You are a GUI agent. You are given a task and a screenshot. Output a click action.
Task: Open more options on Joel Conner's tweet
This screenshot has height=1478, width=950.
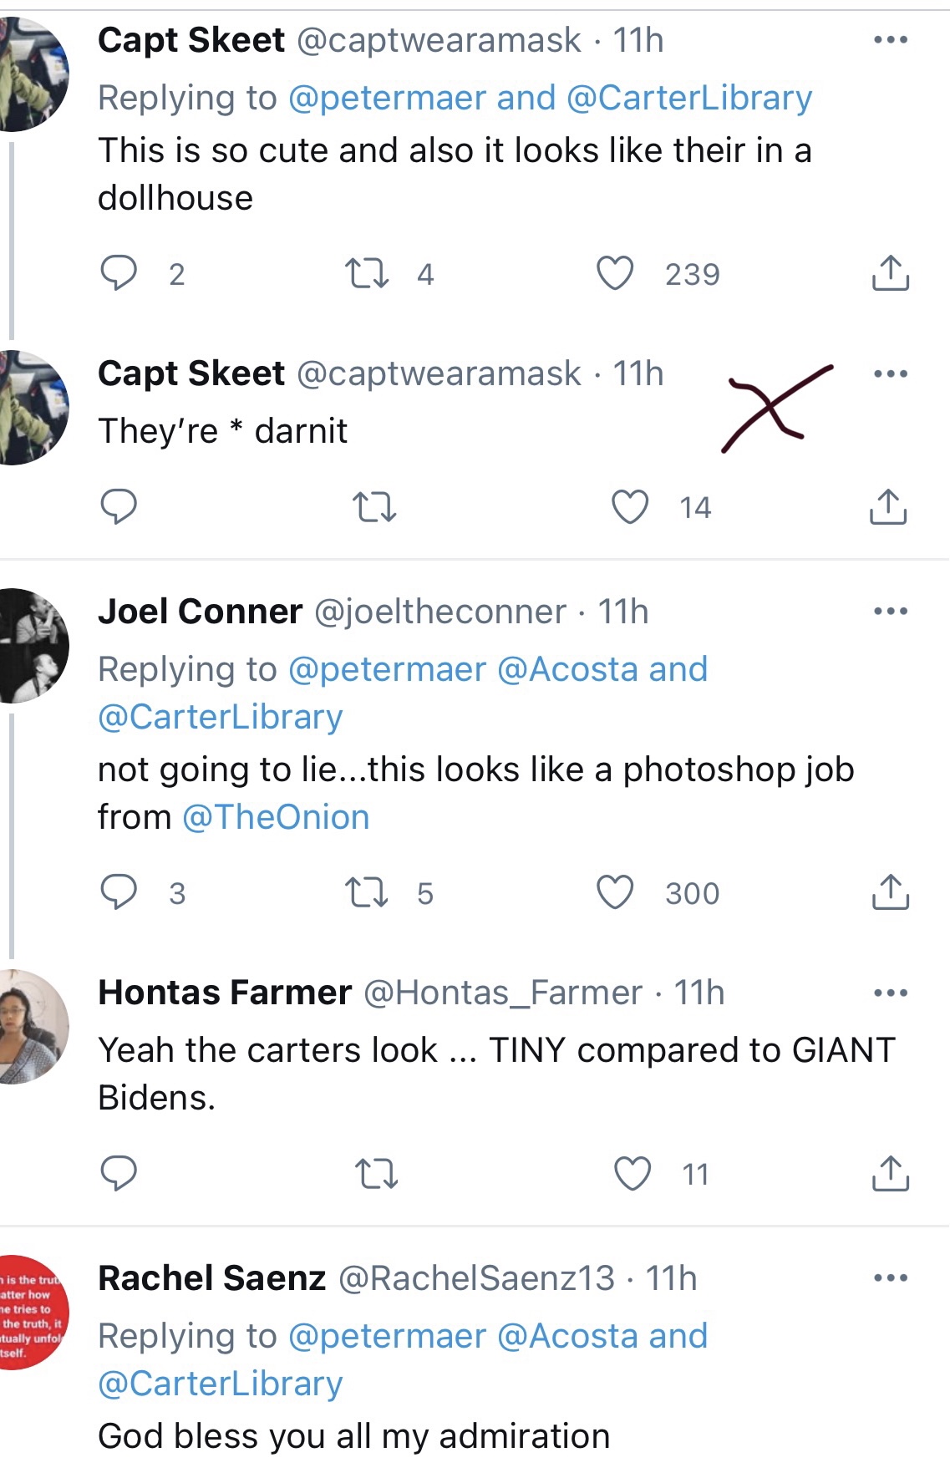coord(890,612)
